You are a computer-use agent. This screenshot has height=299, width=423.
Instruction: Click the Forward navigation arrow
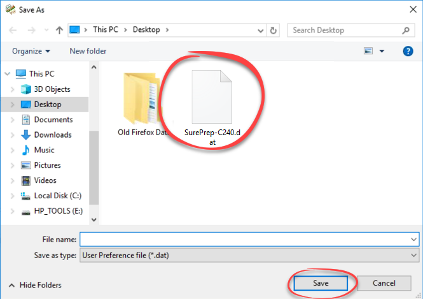click(x=32, y=30)
